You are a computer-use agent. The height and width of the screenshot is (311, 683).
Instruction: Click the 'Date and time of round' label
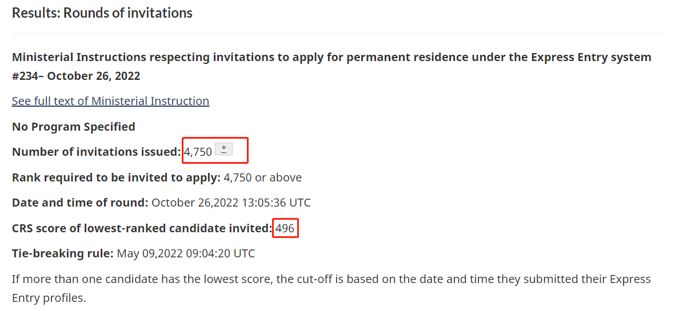[80, 203]
